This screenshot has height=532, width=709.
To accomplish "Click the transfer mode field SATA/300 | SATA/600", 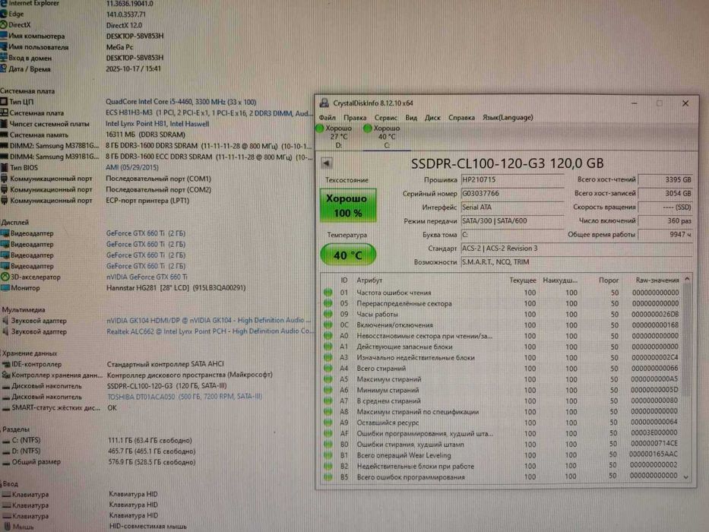I will [512, 220].
